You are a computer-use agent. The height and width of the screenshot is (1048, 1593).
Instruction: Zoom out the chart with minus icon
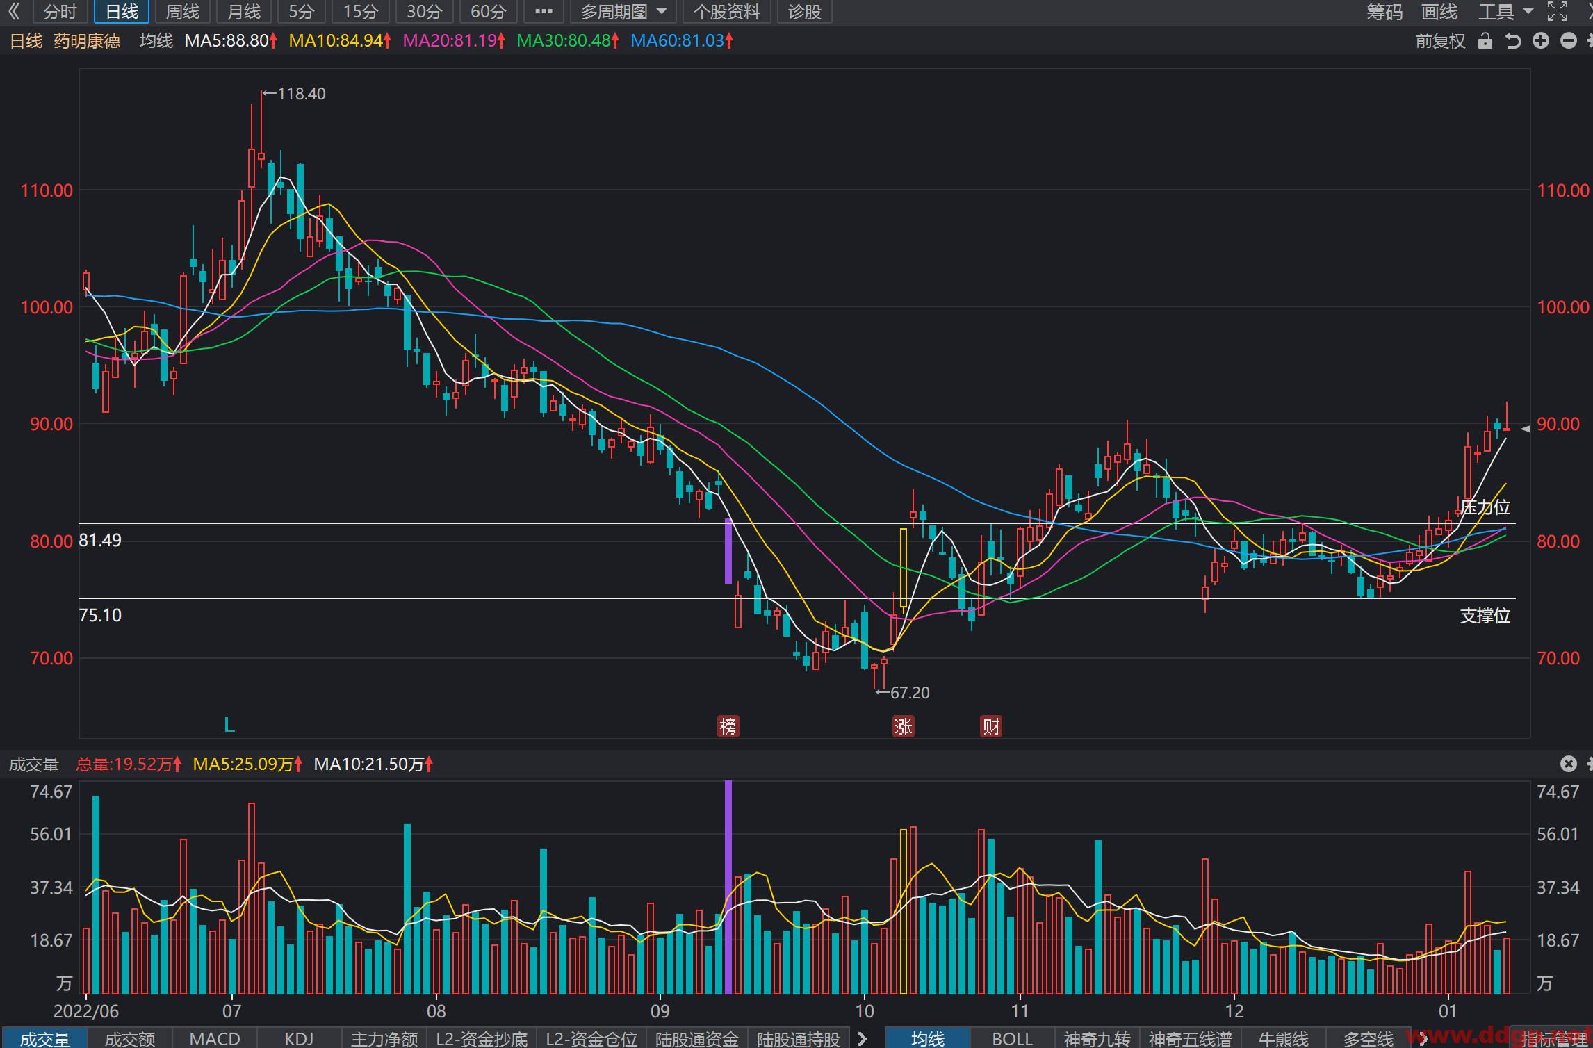[1569, 41]
